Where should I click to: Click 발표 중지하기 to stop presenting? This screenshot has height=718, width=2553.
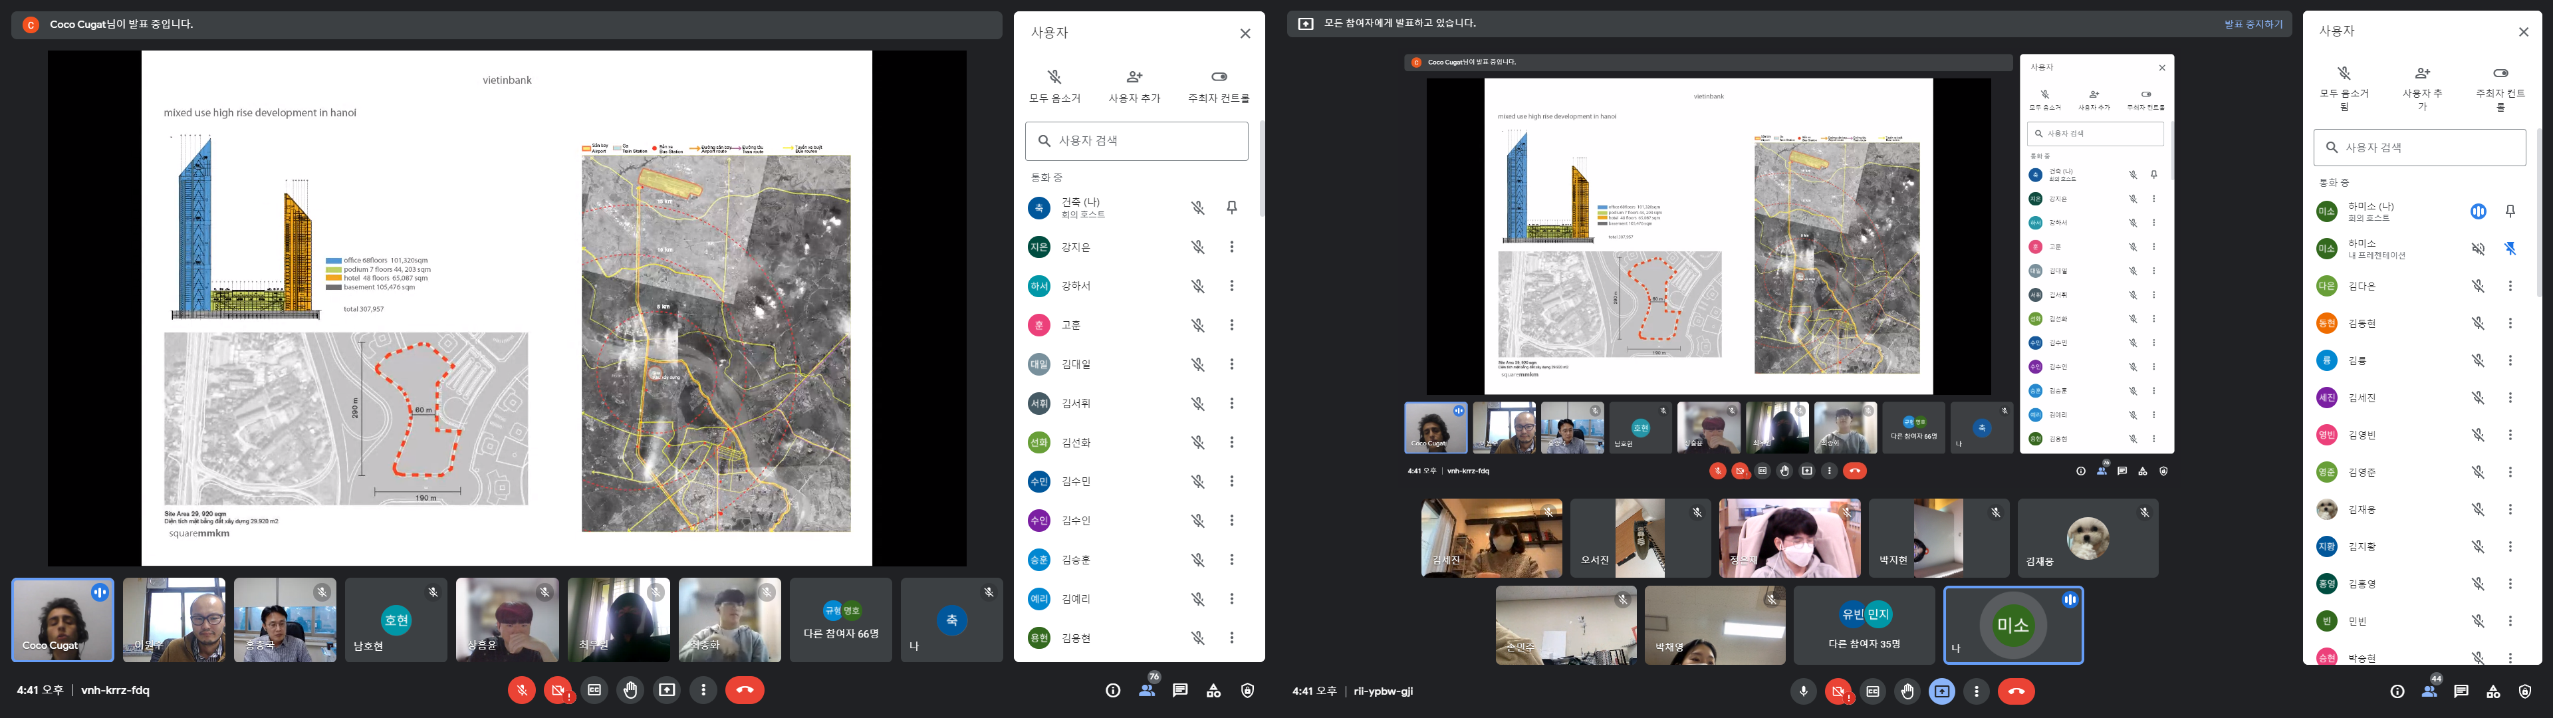coord(2252,24)
